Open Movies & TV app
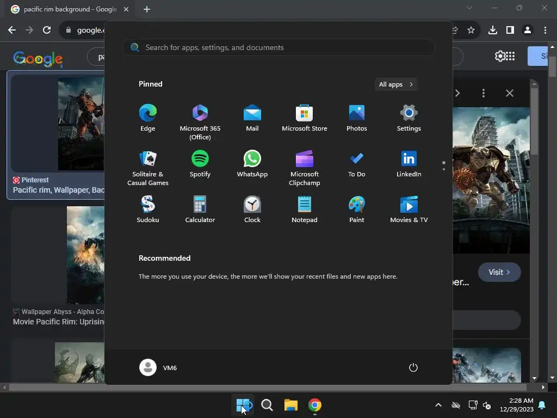Image resolution: width=557 pixels, height=418 pixels. [x=409, y=210]
